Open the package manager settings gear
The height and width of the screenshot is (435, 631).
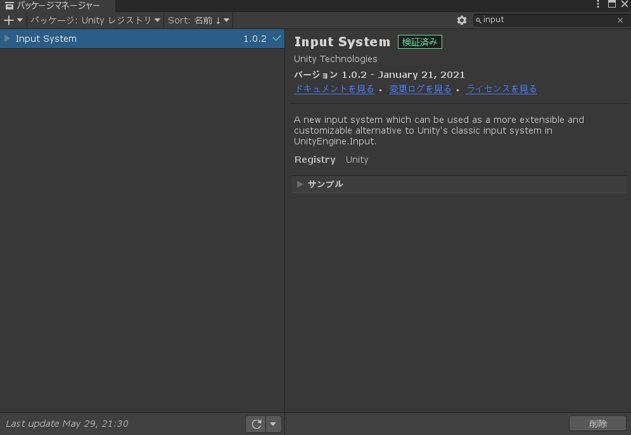coord(462,20)
